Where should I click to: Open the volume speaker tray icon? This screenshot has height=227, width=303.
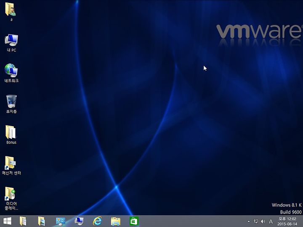pos(263,222)
